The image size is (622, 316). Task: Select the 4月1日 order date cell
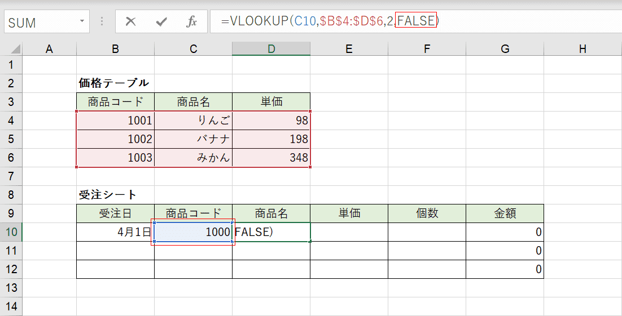click(x=116, y=232)
